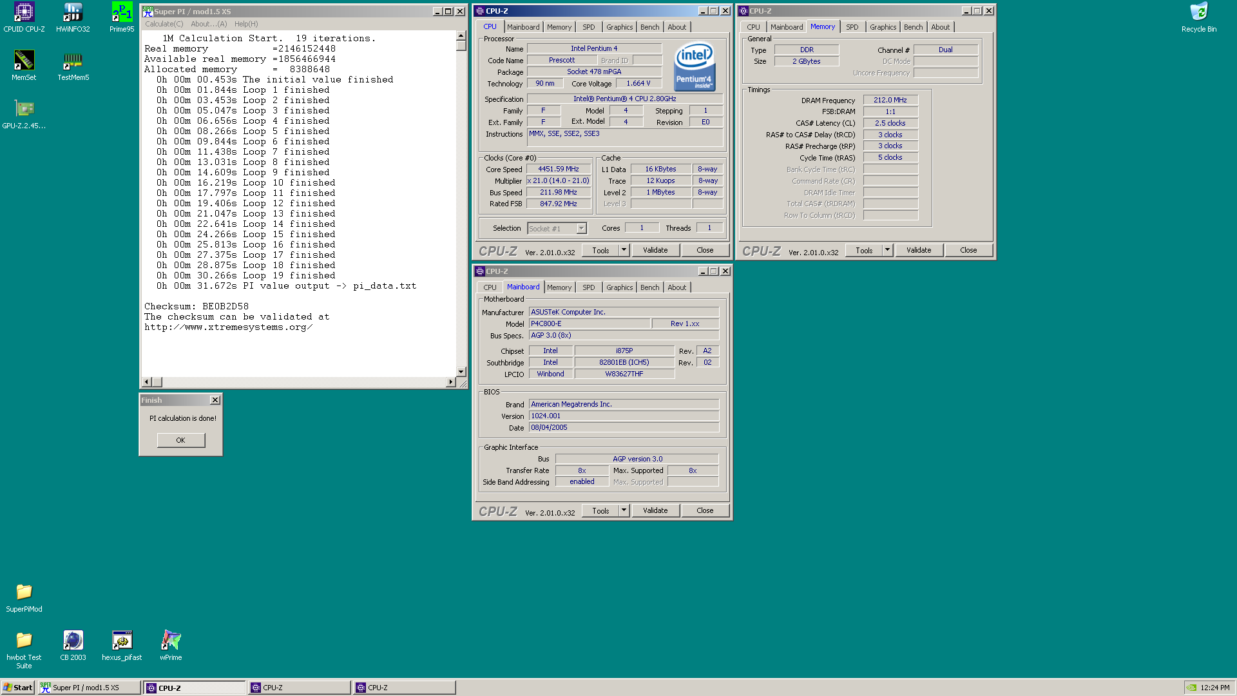Click Close button in the CPU-Z Memory window

point(968,250)
